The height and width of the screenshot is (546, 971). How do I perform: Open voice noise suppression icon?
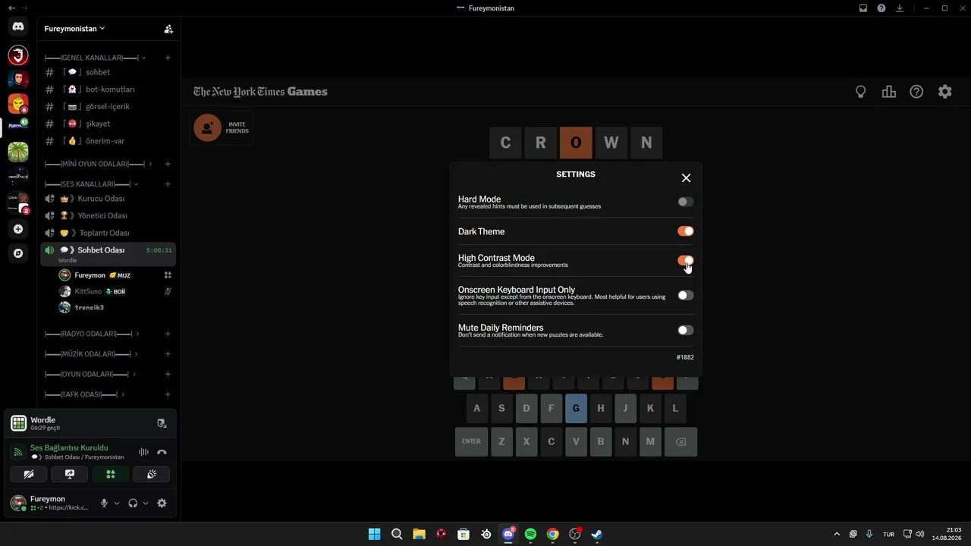[x=143, y=452]
